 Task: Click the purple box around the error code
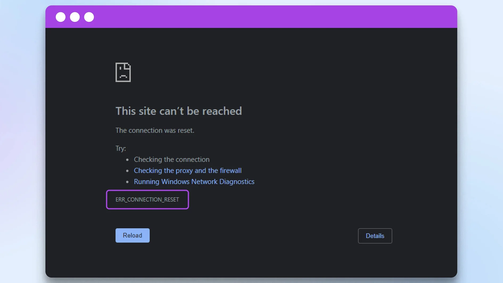[x=147, y=191]
